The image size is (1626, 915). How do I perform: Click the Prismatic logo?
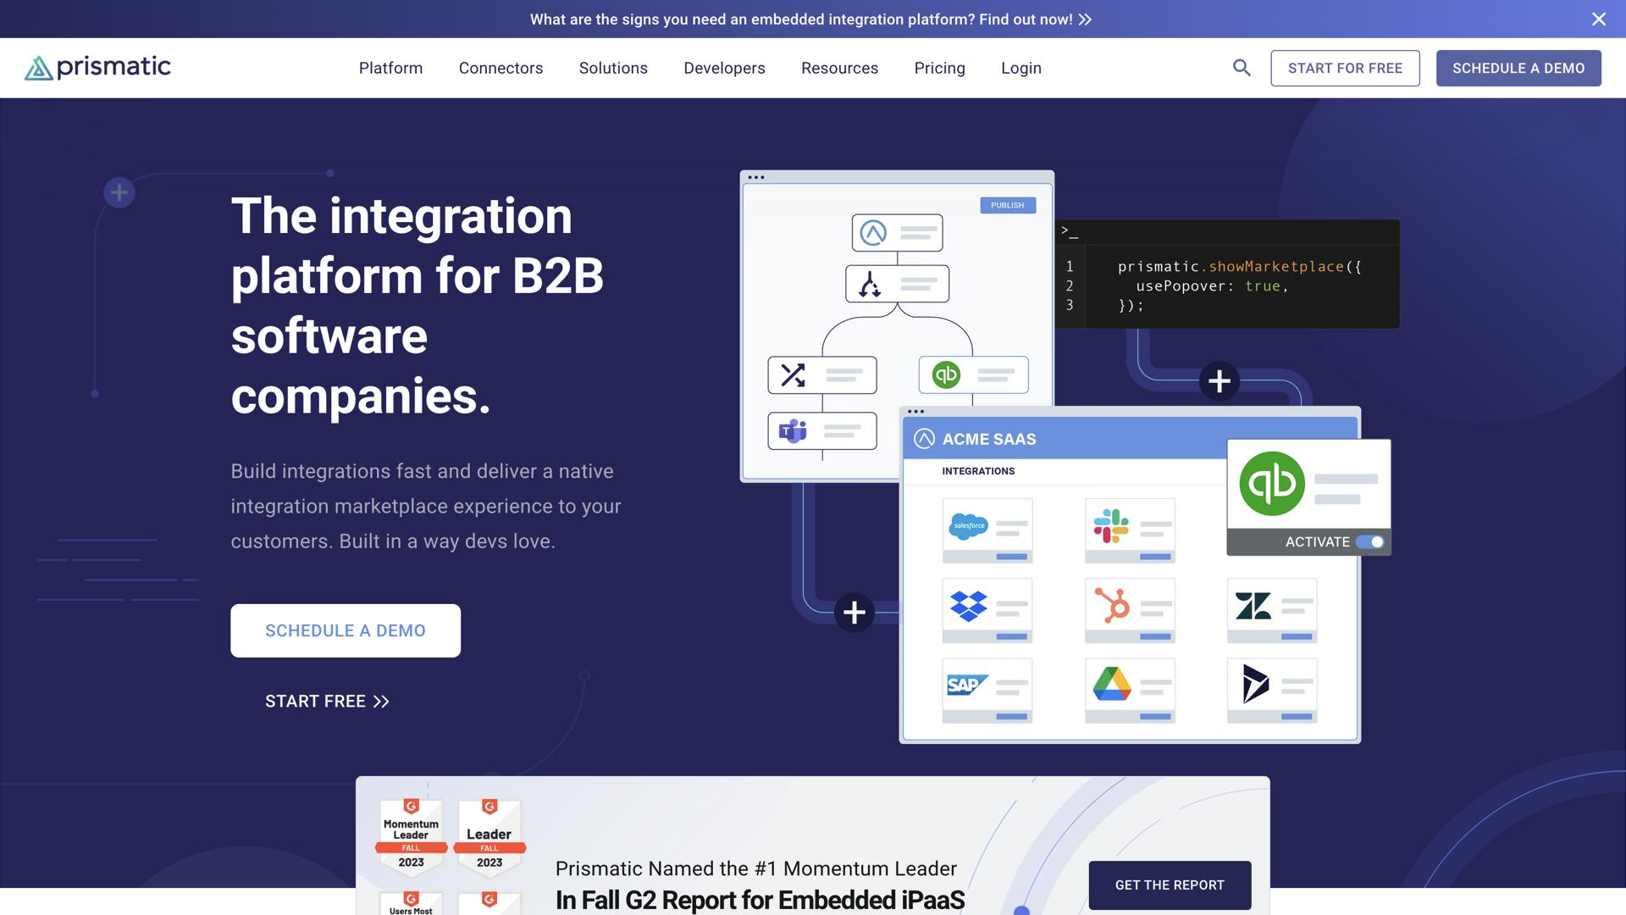97,68
